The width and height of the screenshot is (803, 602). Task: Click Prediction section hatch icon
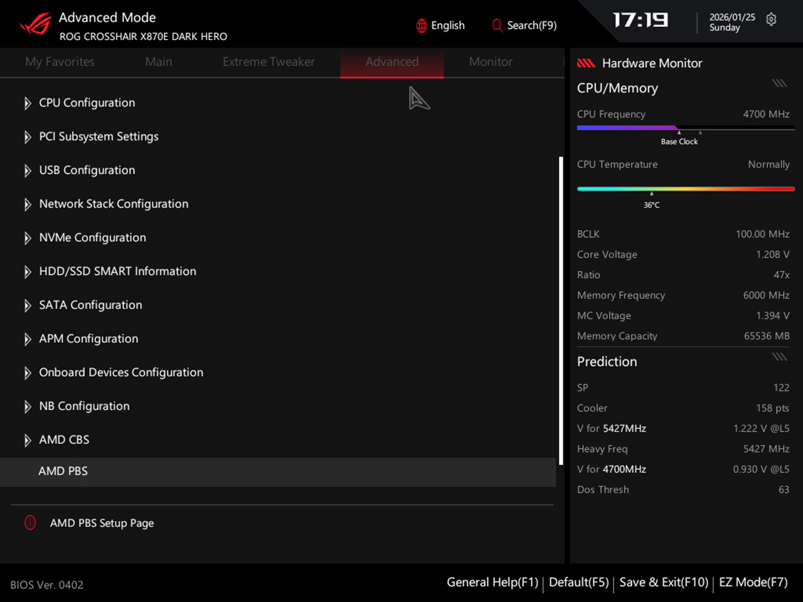coord(779,357)
